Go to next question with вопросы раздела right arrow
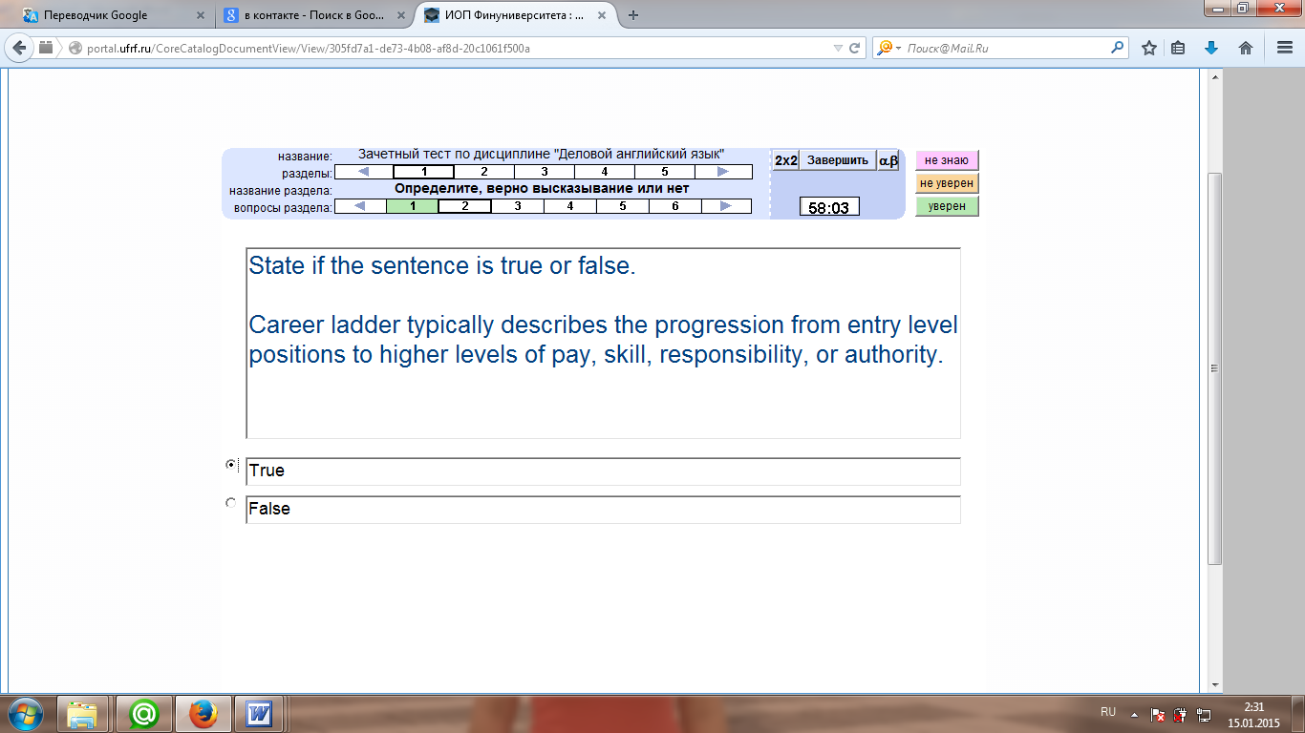 tap(726, 206)
